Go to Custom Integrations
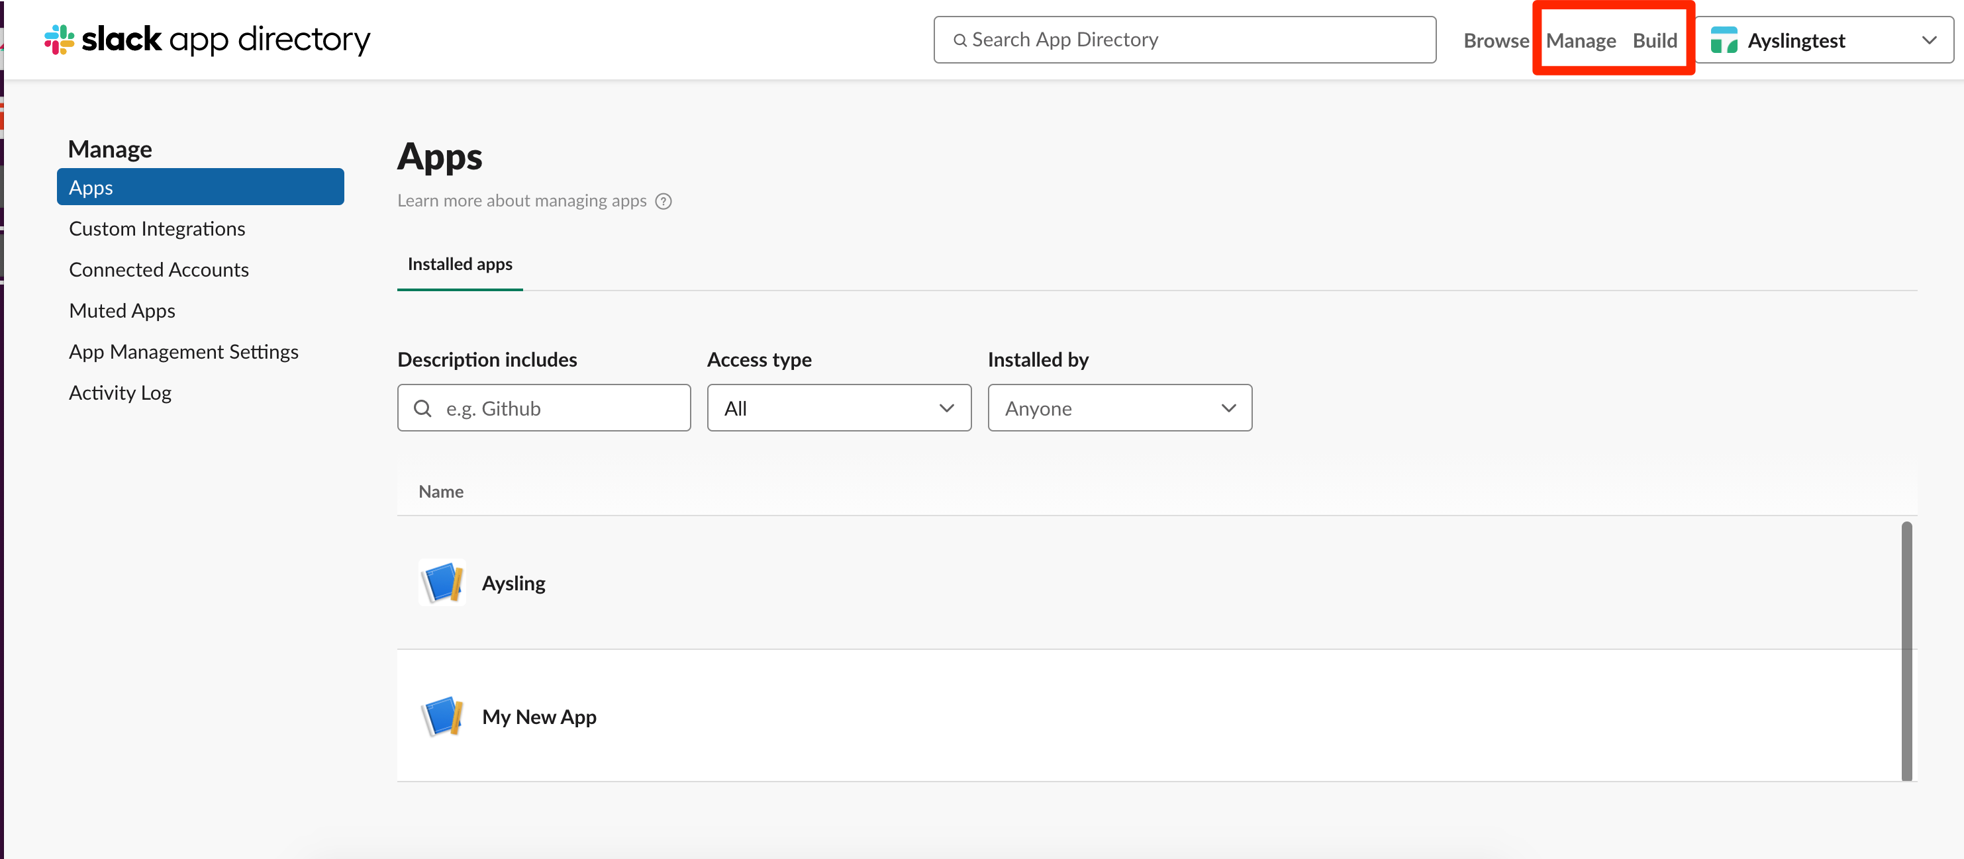Image resolution: width=1964 pixels, height=859 pixels. click(x=157, y=229)
